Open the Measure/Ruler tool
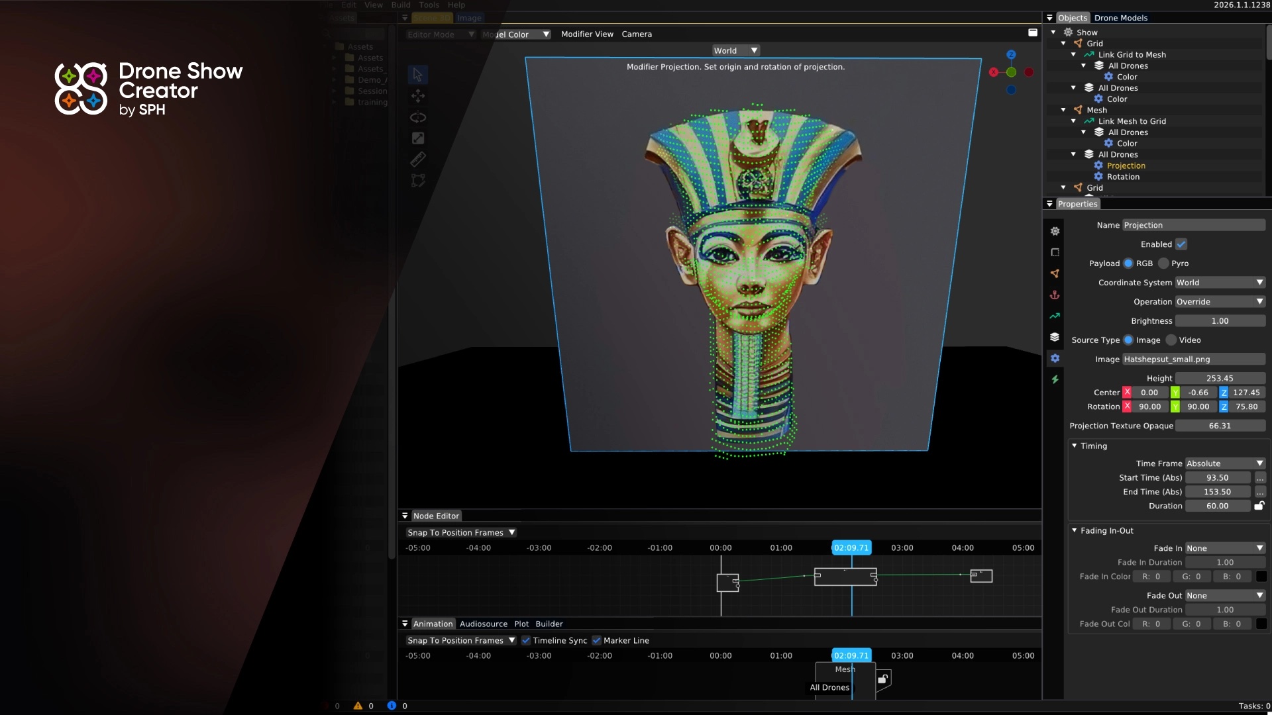The image size is (1272, 715). 418,159
